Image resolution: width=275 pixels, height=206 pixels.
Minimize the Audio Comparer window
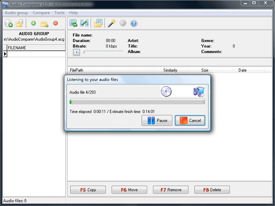tap(245, 3)
